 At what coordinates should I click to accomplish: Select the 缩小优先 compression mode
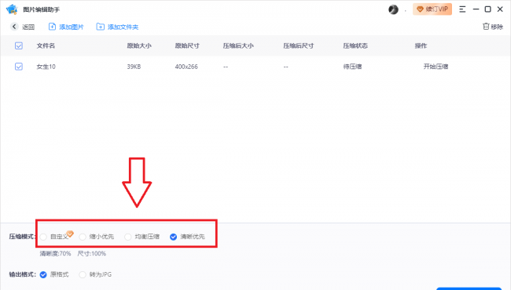pos(83,237)
